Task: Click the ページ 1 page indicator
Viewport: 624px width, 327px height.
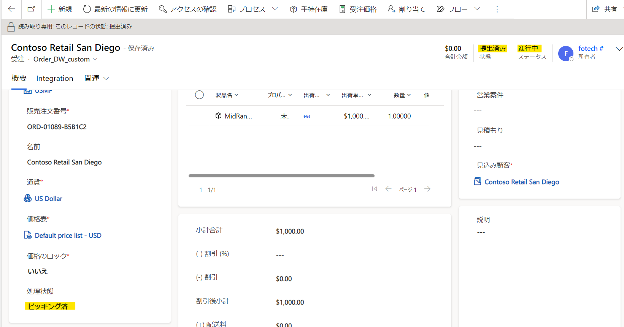Action: pyautogui.click(x=408, y=190)
